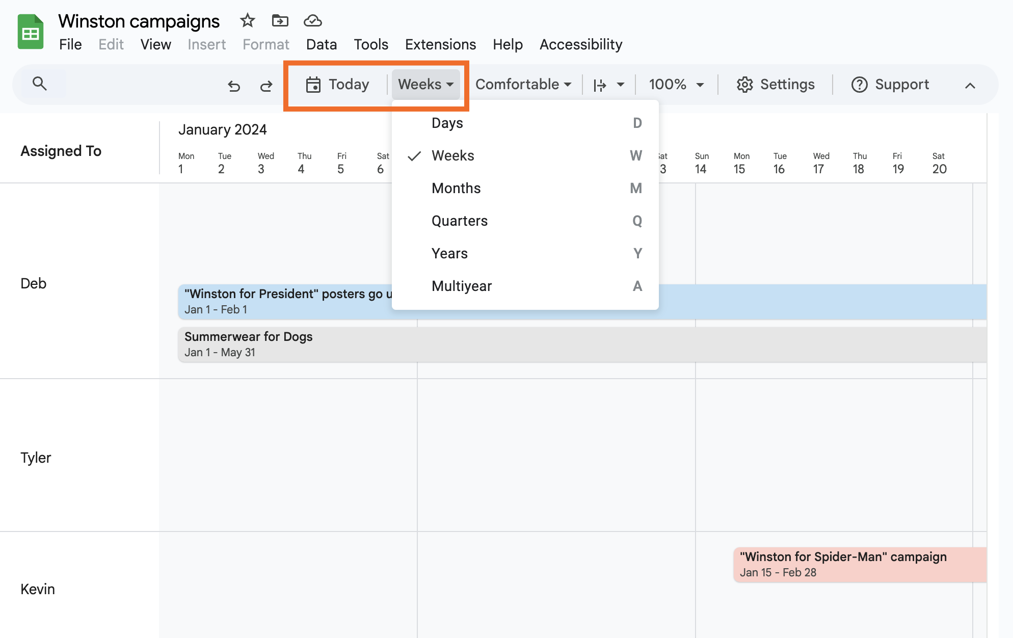Open the Insert menu

pos(206,44)
